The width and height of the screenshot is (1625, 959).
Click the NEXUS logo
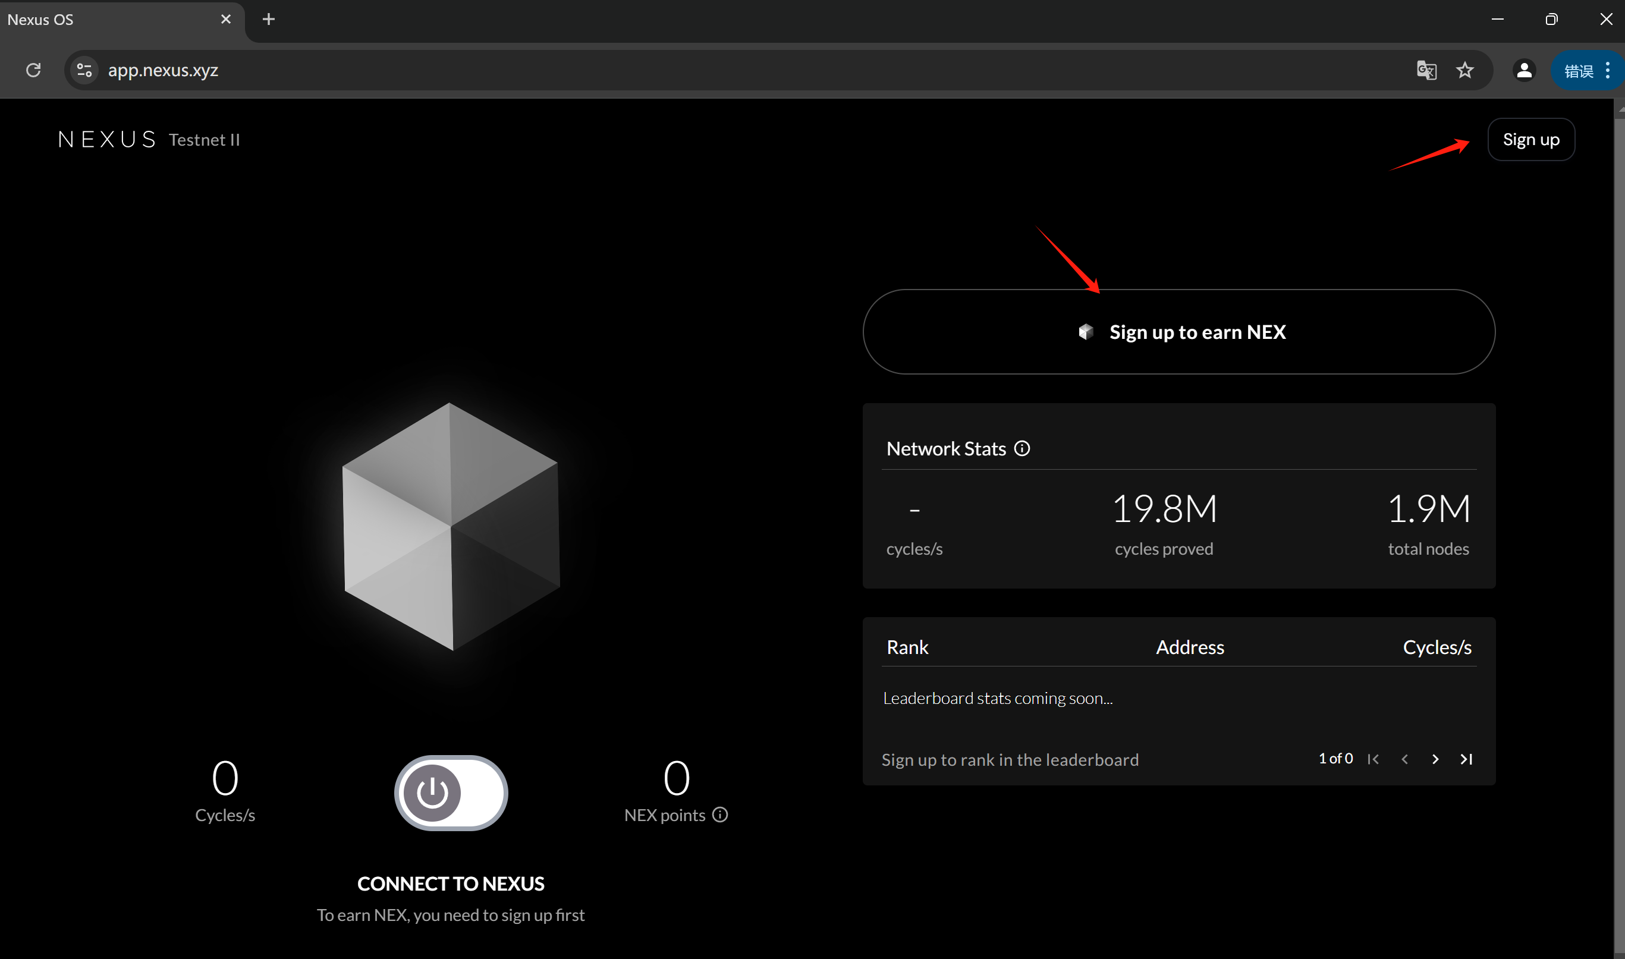(x=107, y=140)
